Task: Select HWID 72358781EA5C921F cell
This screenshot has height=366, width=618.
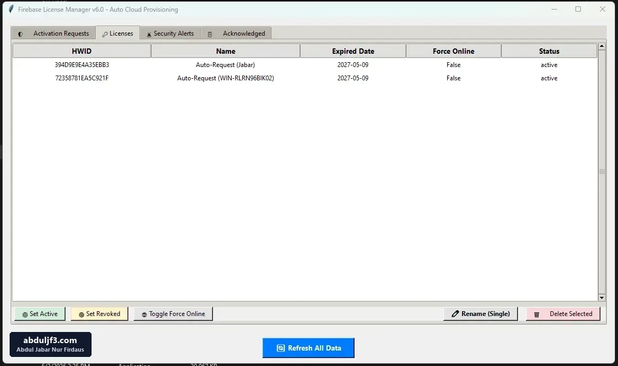Action: (82, 78)
